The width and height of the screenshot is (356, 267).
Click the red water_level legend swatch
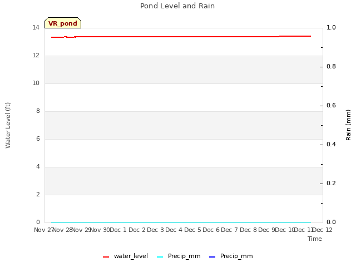pos(106,257)
